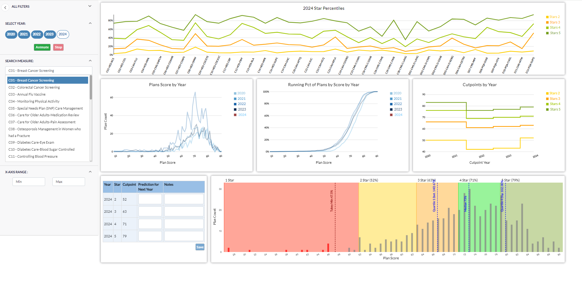The width and height of the screenshot is (582, 287).
Task: Click the Min x-axis range field
Action: [x=29, y=182]
